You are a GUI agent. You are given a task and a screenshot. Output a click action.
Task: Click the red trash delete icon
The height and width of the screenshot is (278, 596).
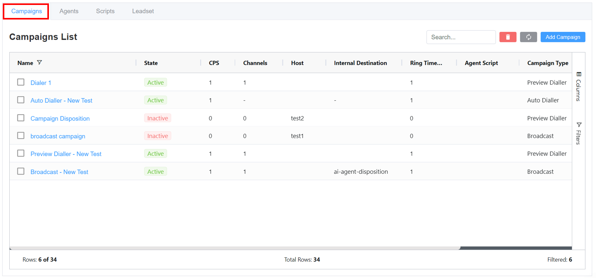pyautogui.click(x=507, y=37)
